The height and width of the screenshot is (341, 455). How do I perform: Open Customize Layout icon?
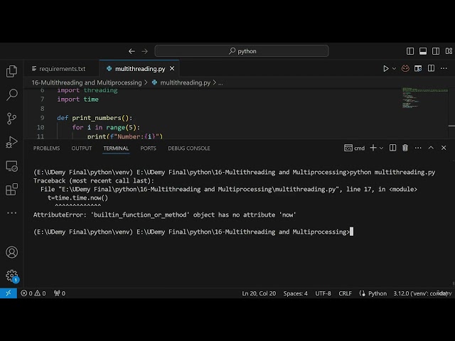click(449, 51)
